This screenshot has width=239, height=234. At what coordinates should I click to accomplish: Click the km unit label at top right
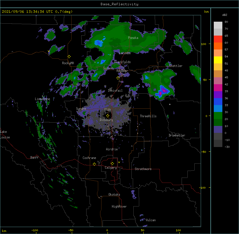pyautogui.click(x=206, y=12)
